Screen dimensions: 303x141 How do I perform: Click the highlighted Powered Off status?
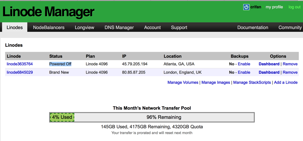[60, 64]
